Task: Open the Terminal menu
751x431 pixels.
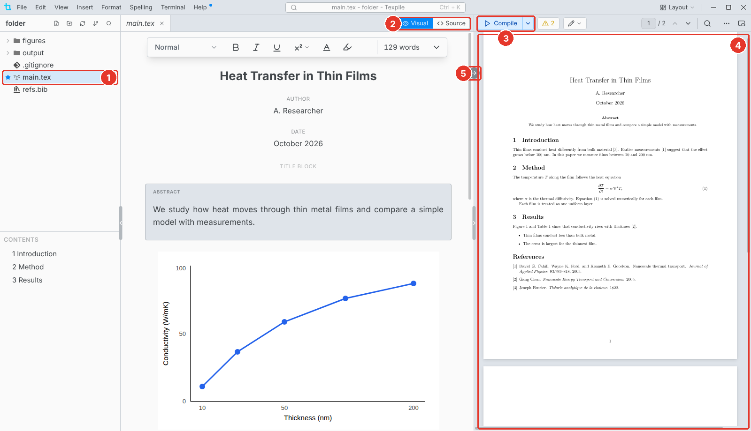Action: pyautogui.click(x=173, y=7)
